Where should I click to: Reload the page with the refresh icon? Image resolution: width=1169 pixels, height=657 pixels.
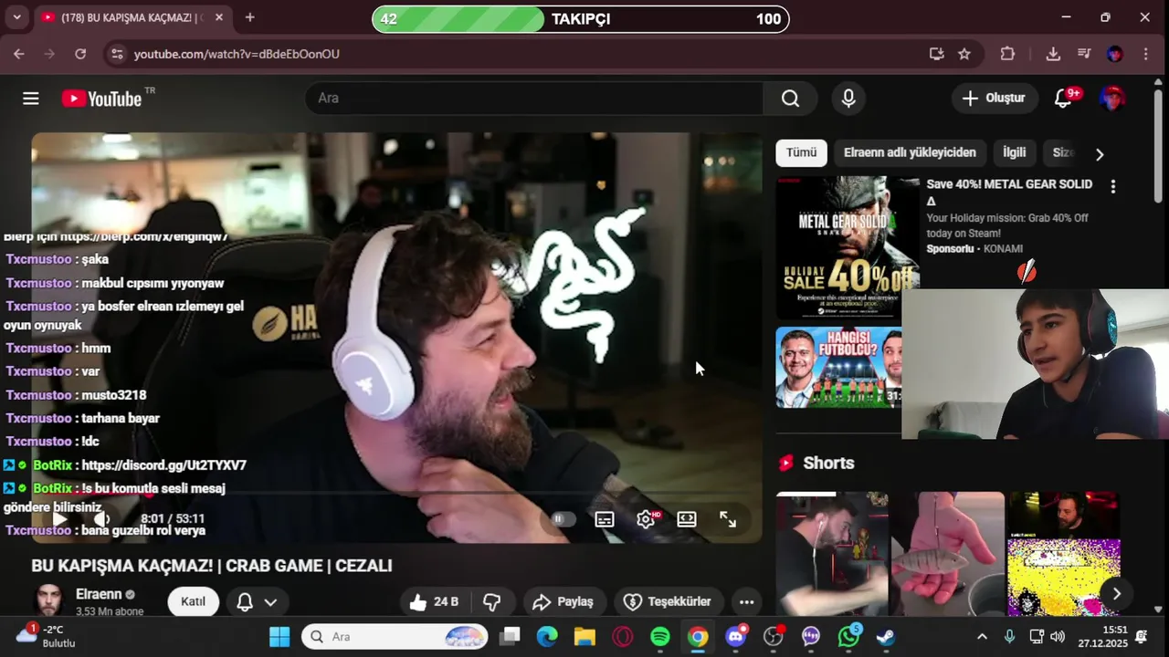point(80,54)
